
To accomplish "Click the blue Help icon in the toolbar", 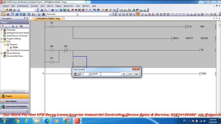I will coord(19,10).
